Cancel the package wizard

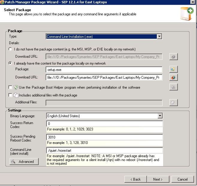pos(183,179)
